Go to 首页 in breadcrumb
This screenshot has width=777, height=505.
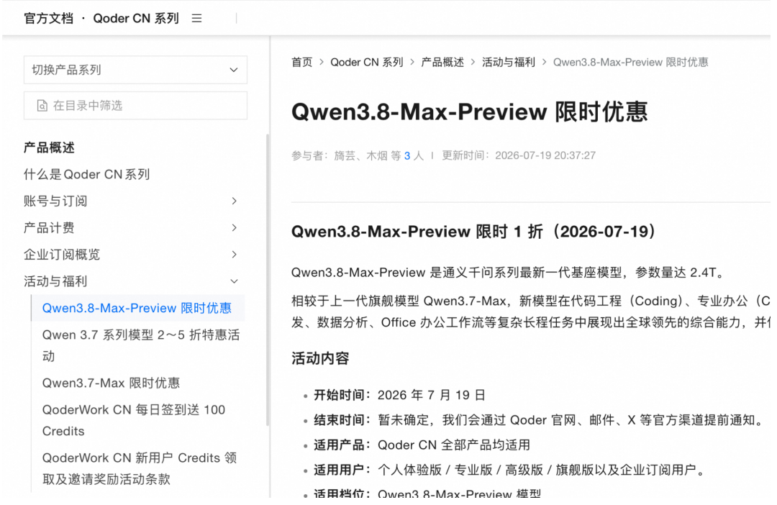pyautogui.click(x=301, y=62)
